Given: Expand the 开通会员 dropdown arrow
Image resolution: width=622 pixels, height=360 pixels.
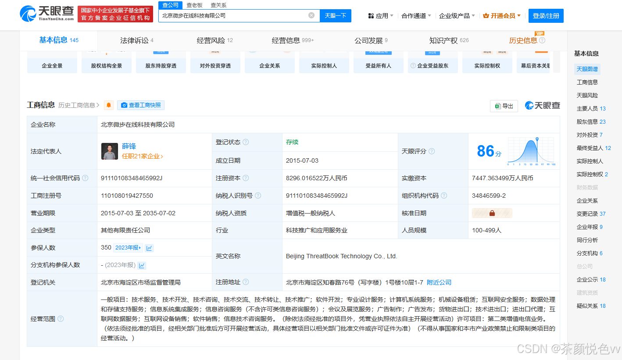Looking at the screenshot, I should (519, 16).
